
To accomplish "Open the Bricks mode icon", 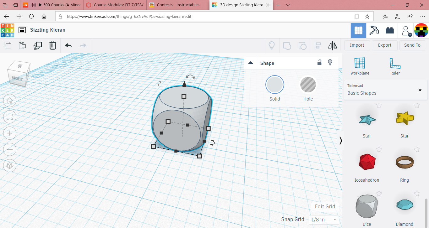I will (390, 30).
